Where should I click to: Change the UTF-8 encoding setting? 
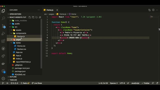pos(122,83)
